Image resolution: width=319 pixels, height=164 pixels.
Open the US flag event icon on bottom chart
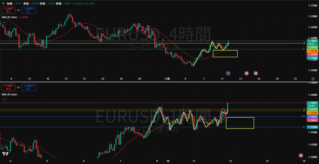(301, 155)
